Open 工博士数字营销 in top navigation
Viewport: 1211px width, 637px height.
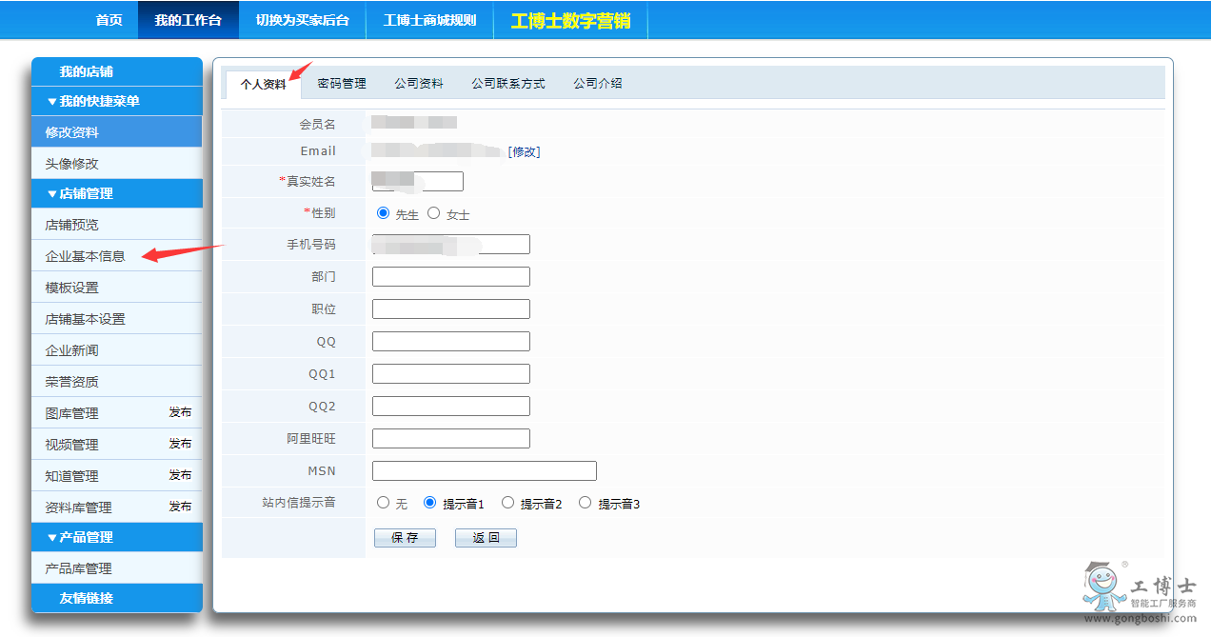coord(570,20)
